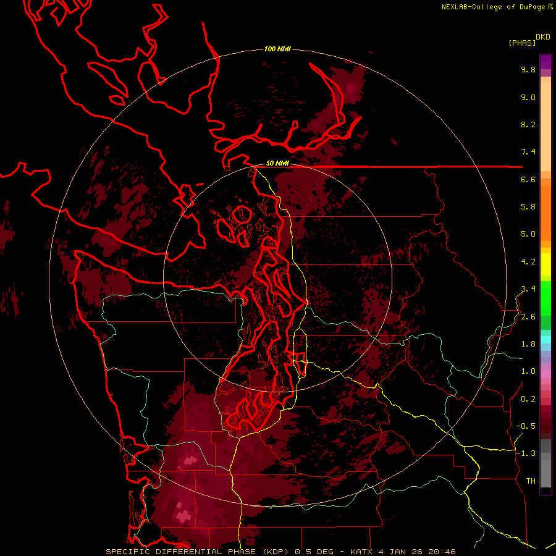Click the 9.8 value on the legend
556x556 pixels.
click(x=528, y=70)
